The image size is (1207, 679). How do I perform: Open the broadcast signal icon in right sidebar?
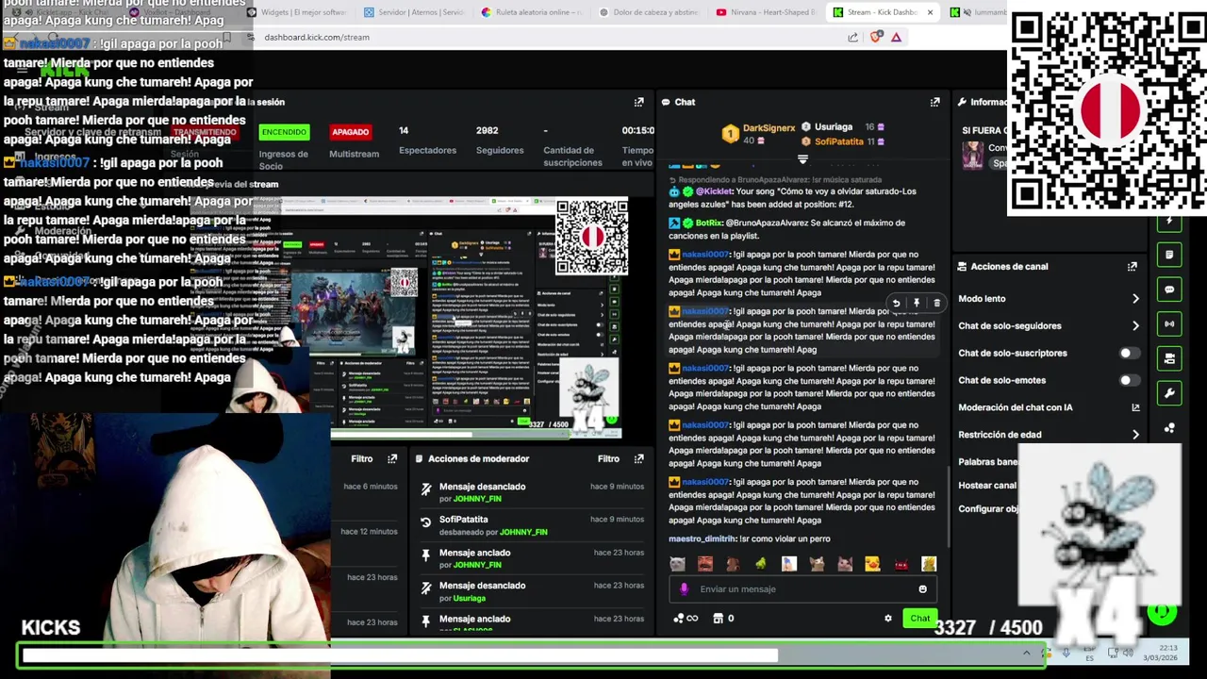(1169, 324)
